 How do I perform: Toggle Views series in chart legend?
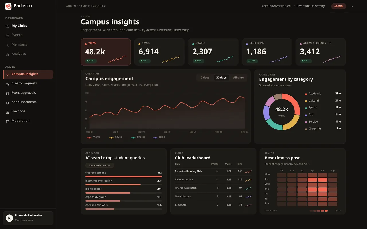point(93,137)
